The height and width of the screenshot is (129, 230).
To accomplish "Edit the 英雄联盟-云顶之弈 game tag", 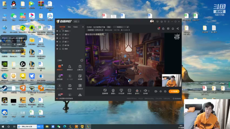I will point(95,30).
